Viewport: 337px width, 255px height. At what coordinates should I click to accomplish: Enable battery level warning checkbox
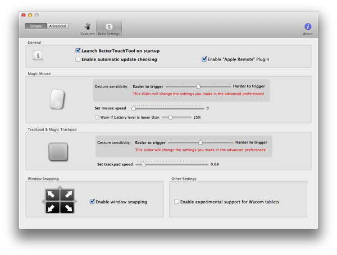click(x=97, y=117)
